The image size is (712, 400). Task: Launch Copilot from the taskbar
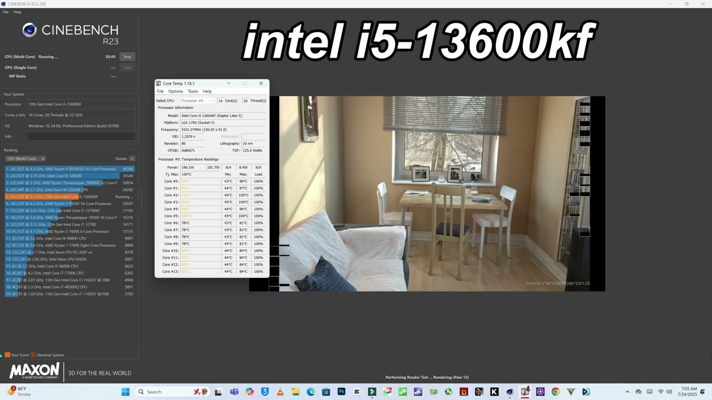coord(249,392)
